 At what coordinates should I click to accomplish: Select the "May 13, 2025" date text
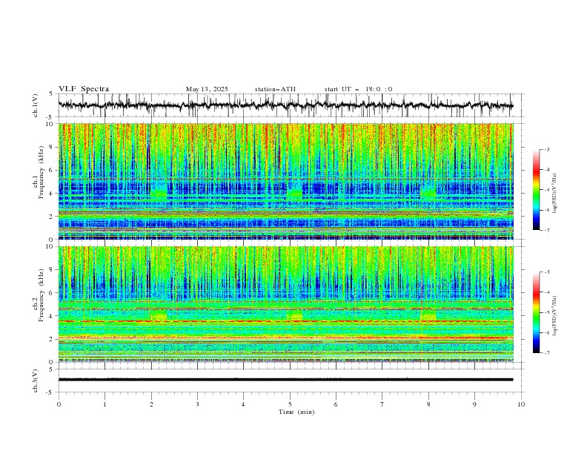(207, 89)
